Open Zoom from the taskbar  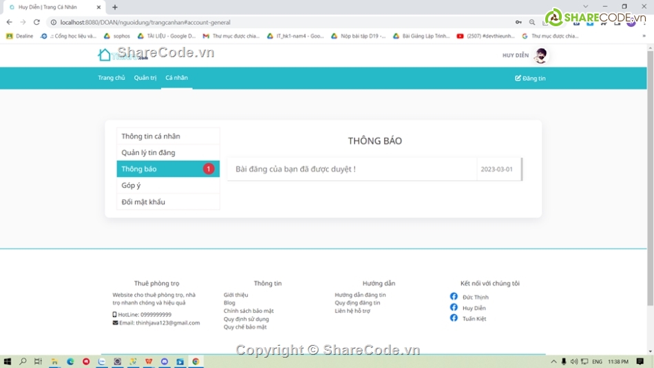point(102,361)
